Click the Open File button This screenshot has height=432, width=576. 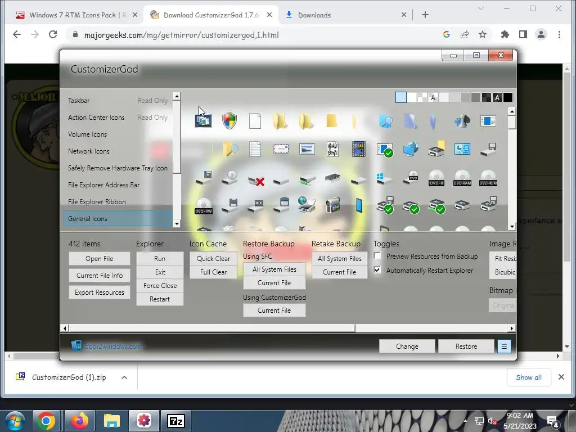[99, 259]
